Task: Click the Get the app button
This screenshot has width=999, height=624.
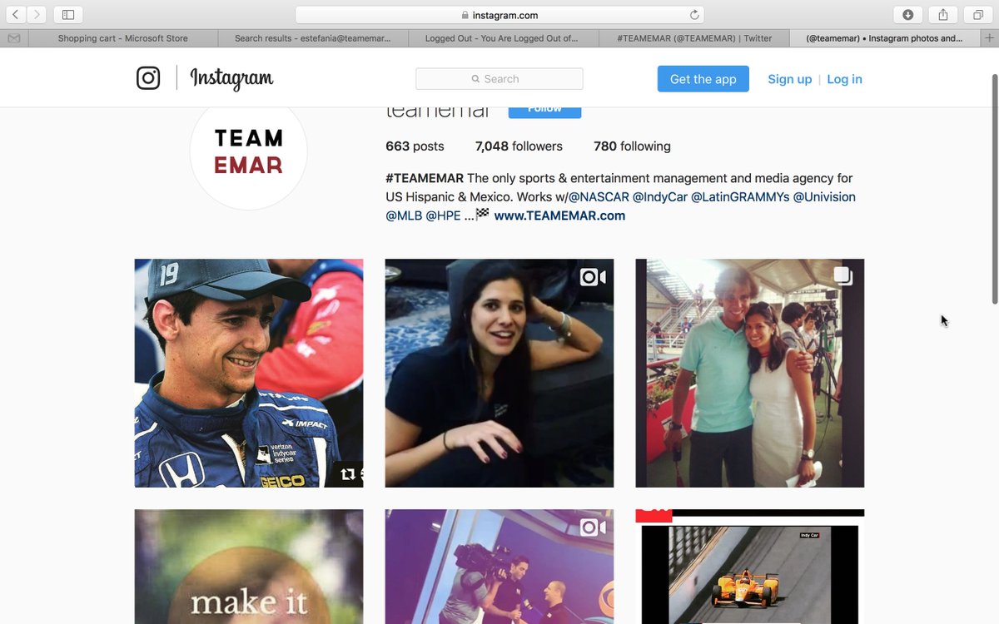Action: [x=703, y=79]
